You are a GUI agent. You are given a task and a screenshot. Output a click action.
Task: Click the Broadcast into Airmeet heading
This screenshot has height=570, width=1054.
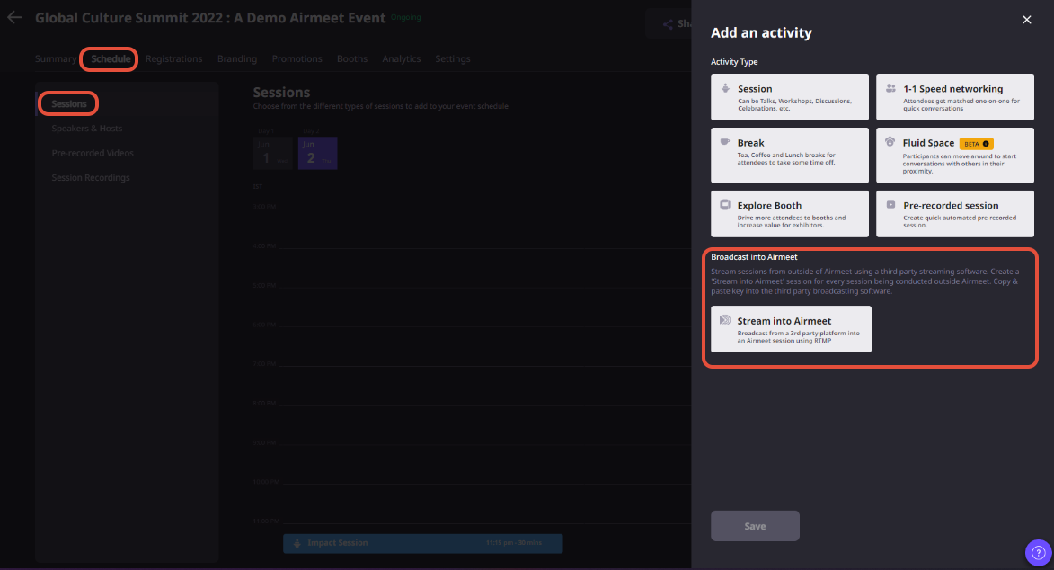point(754,257)
